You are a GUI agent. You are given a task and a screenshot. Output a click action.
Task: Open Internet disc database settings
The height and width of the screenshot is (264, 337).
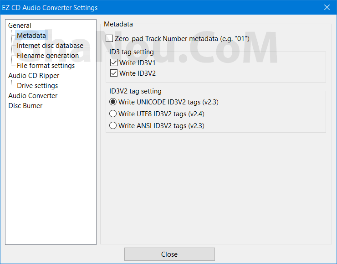[50, 46]
